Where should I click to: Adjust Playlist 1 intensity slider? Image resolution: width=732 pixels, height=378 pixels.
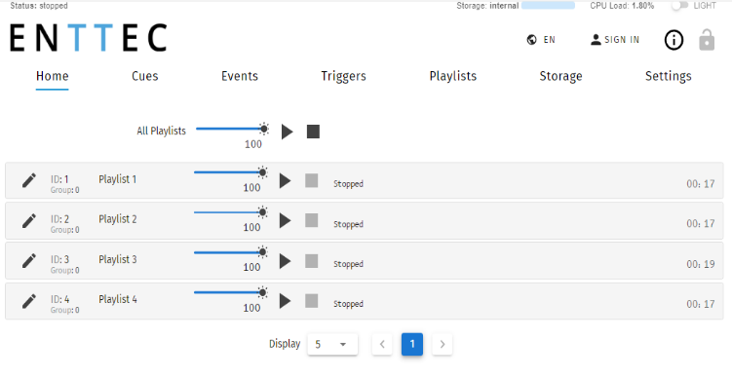pos(231,172)
